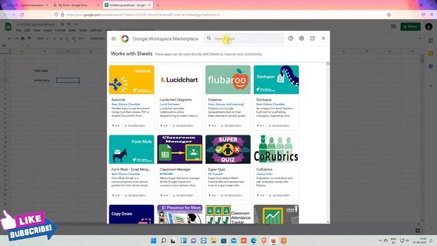
Task: Open the Copy Down card image
Action: (x=132, y=214)
